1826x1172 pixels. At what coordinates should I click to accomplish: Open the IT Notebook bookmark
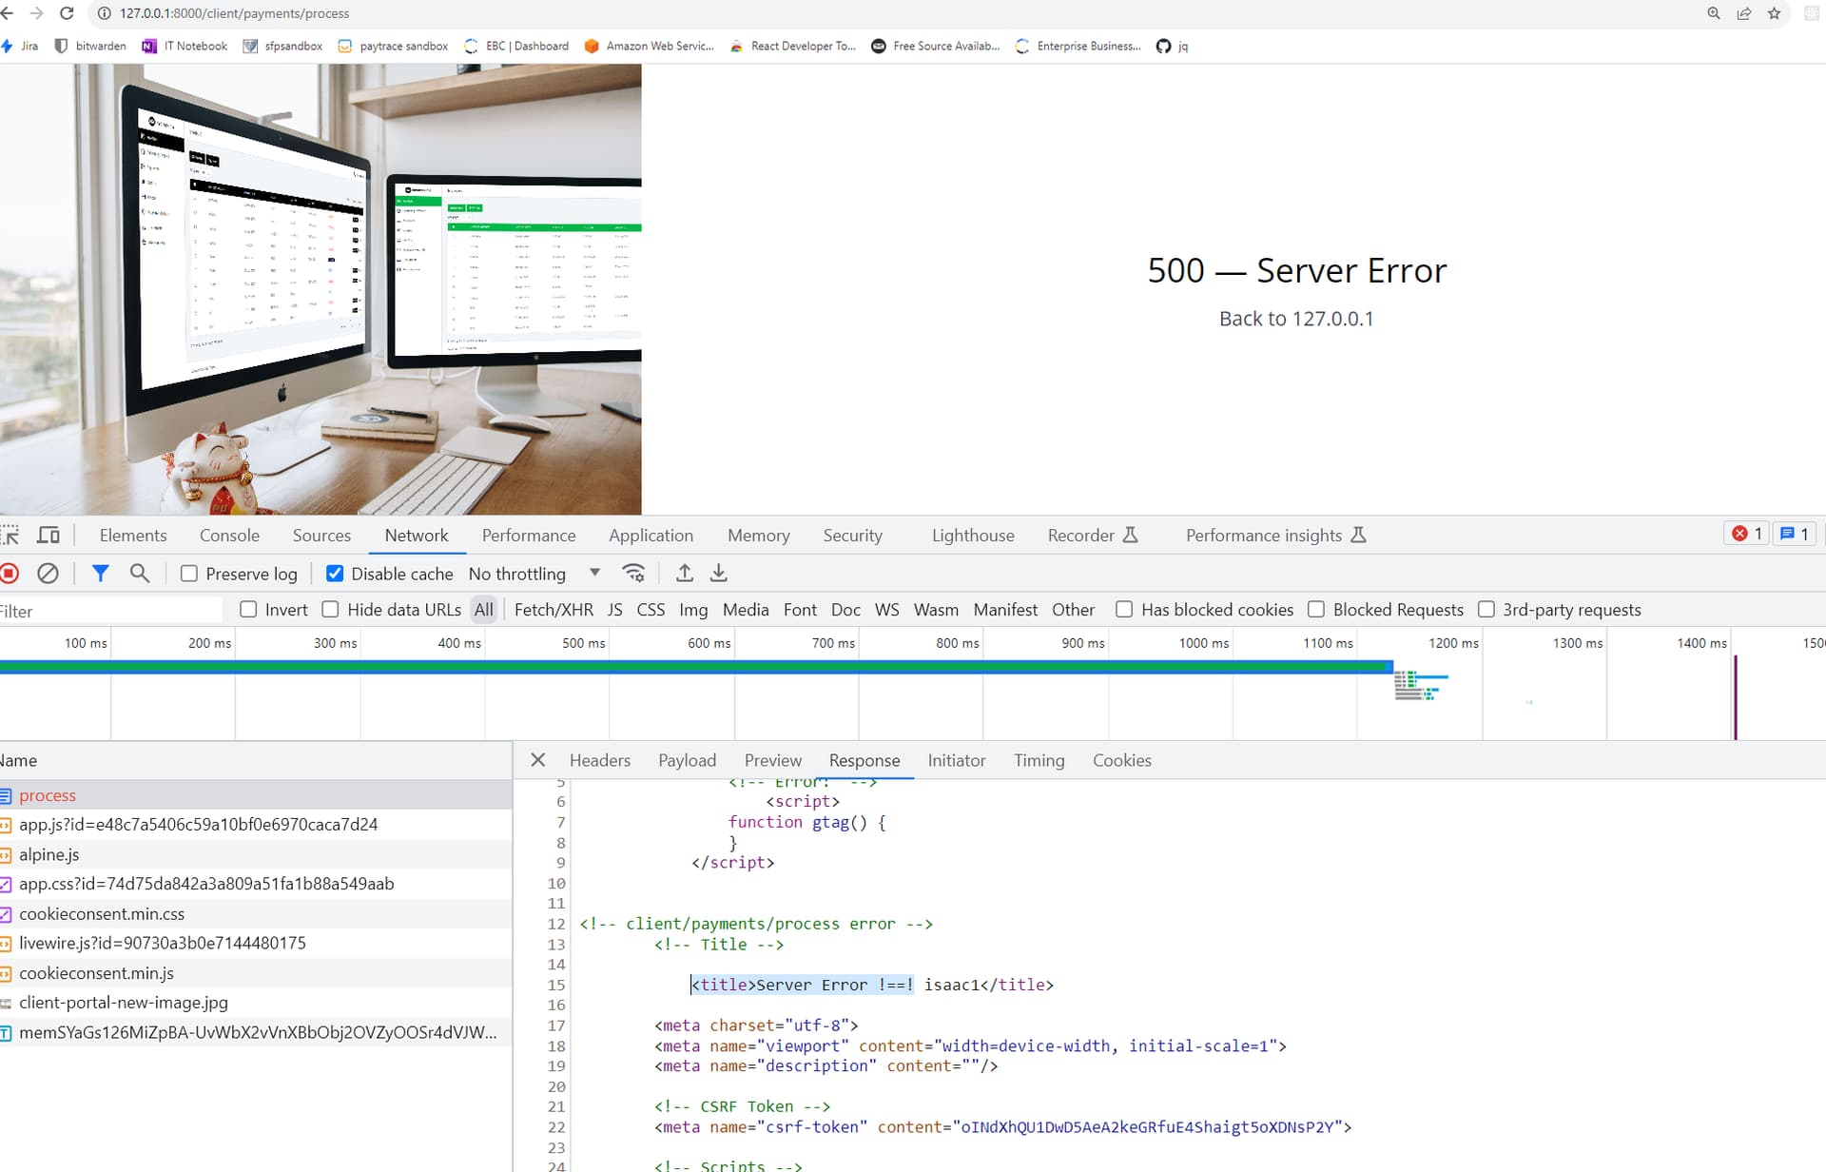[185, 46]
